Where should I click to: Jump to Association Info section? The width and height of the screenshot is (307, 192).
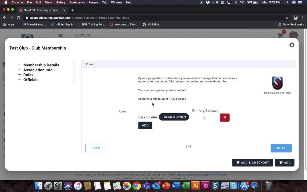(x=38, y=70)
